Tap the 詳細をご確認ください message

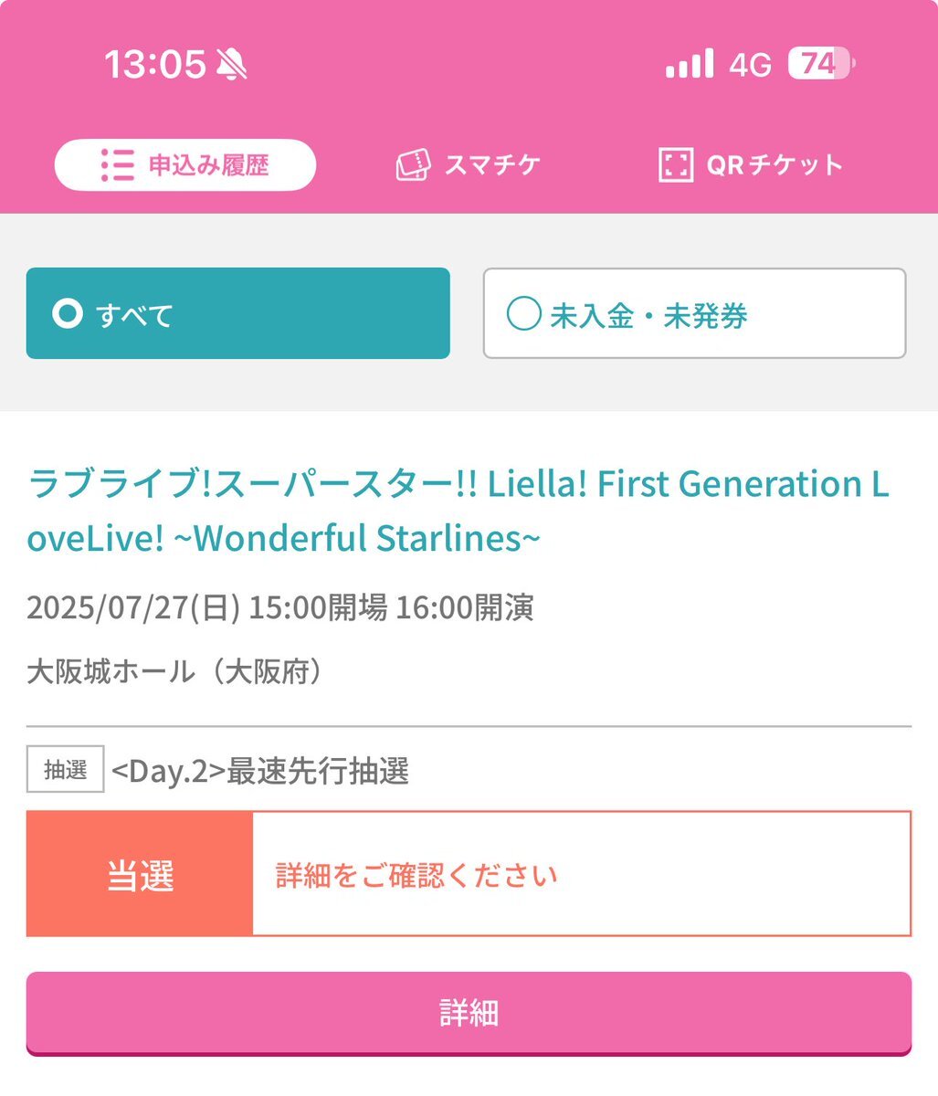point(416,875)
